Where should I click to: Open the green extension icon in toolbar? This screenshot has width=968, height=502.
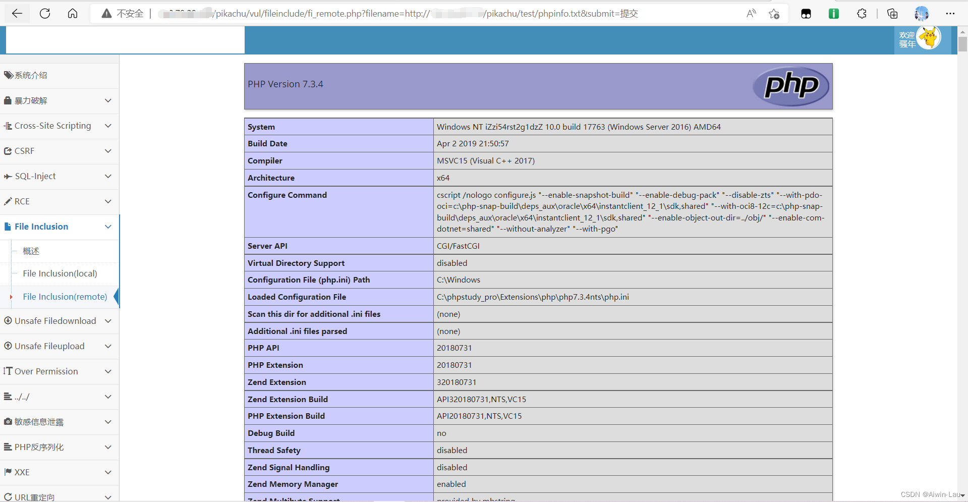(x=834, y=14)
